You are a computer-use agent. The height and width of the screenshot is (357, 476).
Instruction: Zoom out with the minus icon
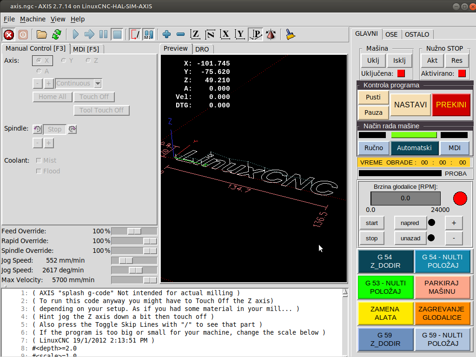[181, 34]
